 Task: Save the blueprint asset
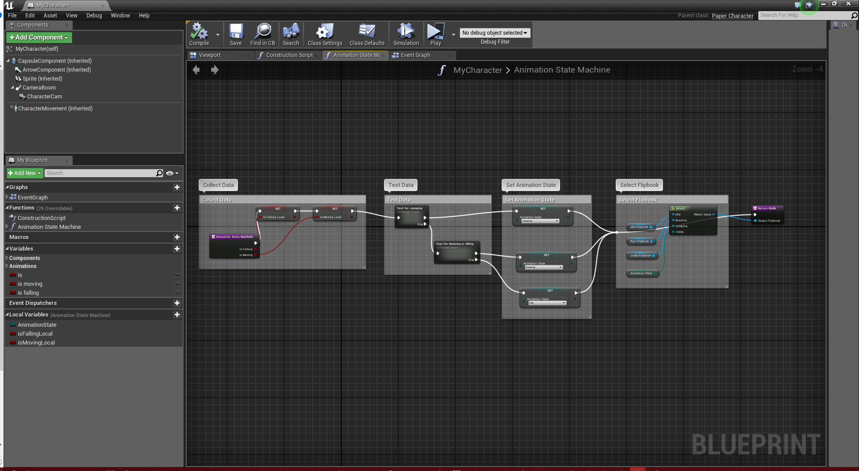236,34
